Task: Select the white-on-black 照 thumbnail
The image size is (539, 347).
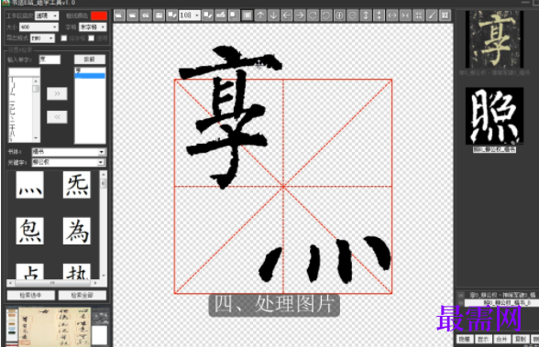Action: [494, 116]
